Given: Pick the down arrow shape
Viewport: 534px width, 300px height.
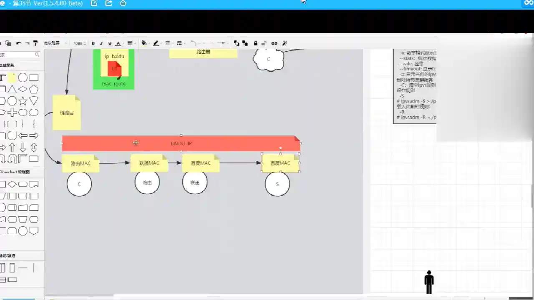Looking at the screenshot, I should pyautogui.click(x=23, y=147).
